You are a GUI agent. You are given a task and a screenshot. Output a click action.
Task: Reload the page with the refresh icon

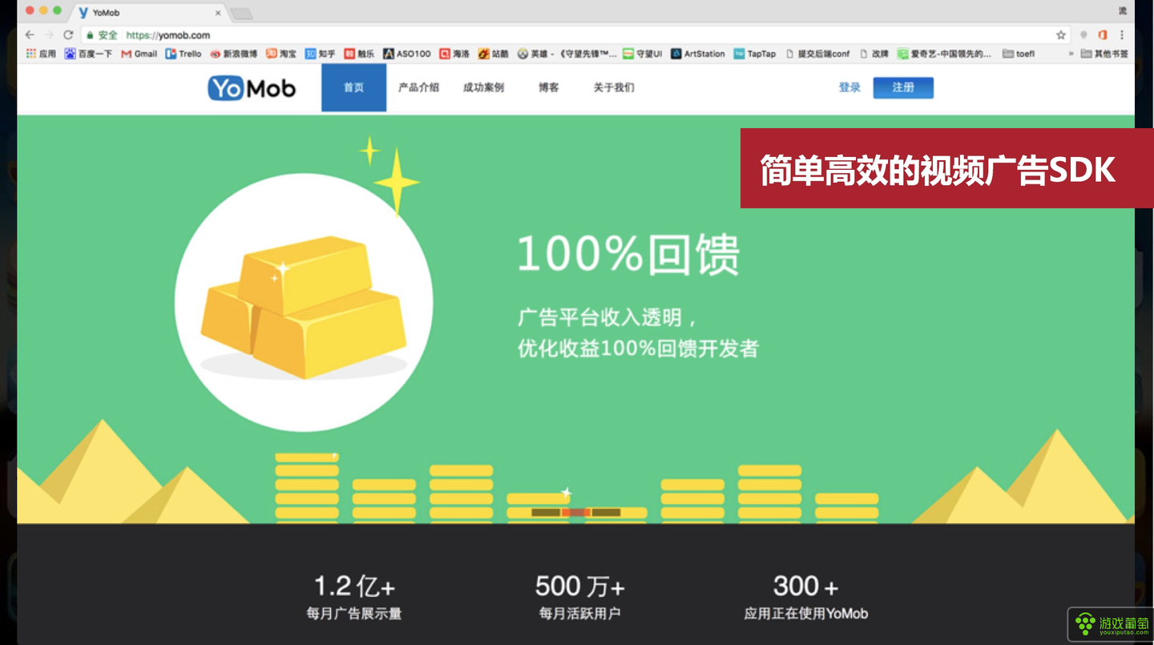68,35
